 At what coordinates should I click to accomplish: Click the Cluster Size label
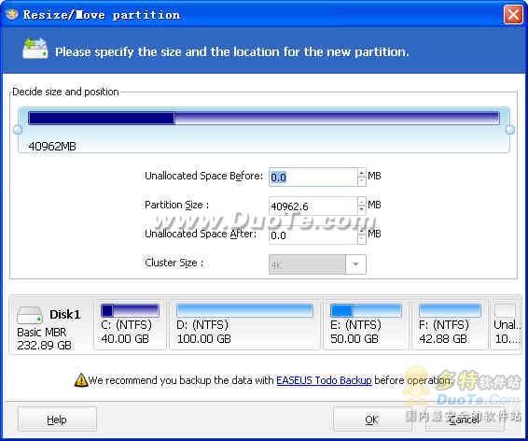point(174,263)
